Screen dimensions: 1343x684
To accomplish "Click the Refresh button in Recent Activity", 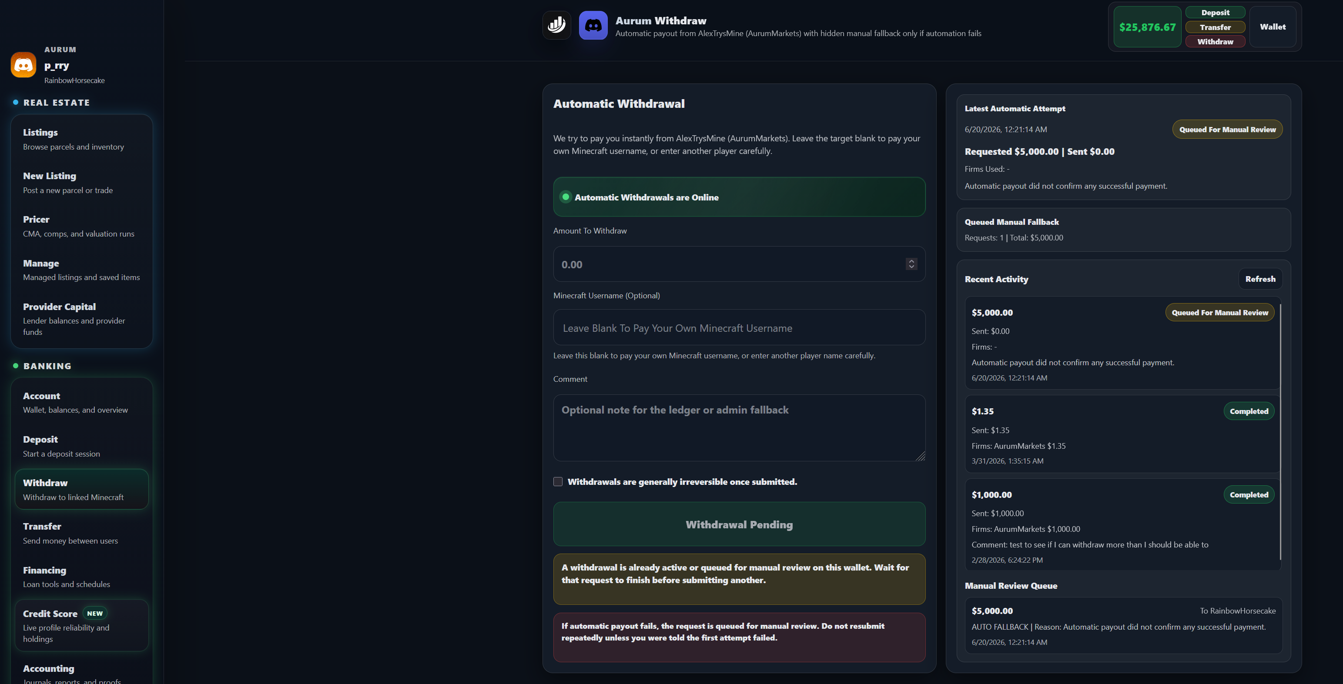I will point(1260,279).
